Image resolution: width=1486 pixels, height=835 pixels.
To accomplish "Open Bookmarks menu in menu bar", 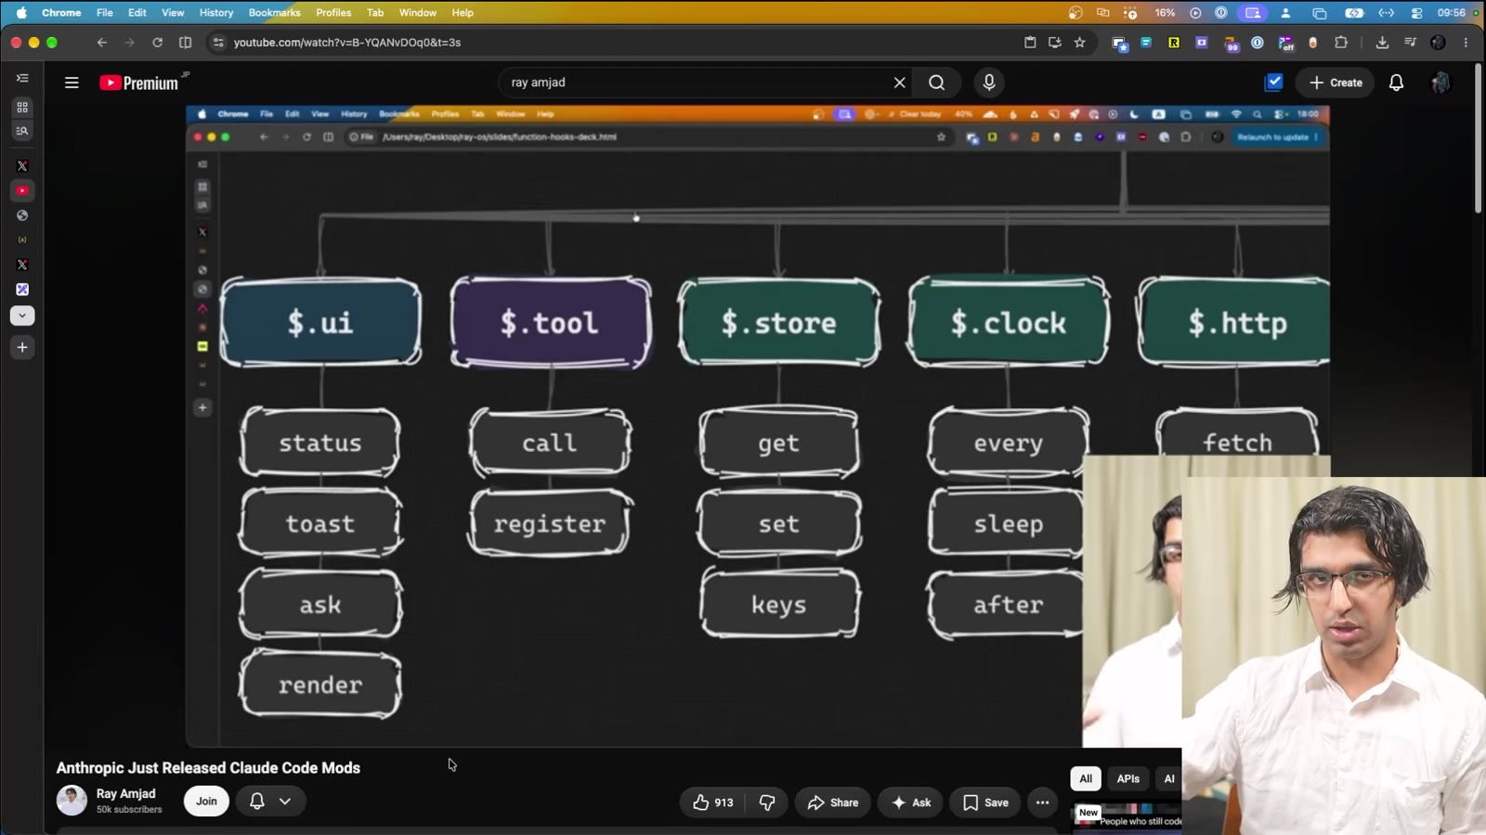I will tap(274, 13).
